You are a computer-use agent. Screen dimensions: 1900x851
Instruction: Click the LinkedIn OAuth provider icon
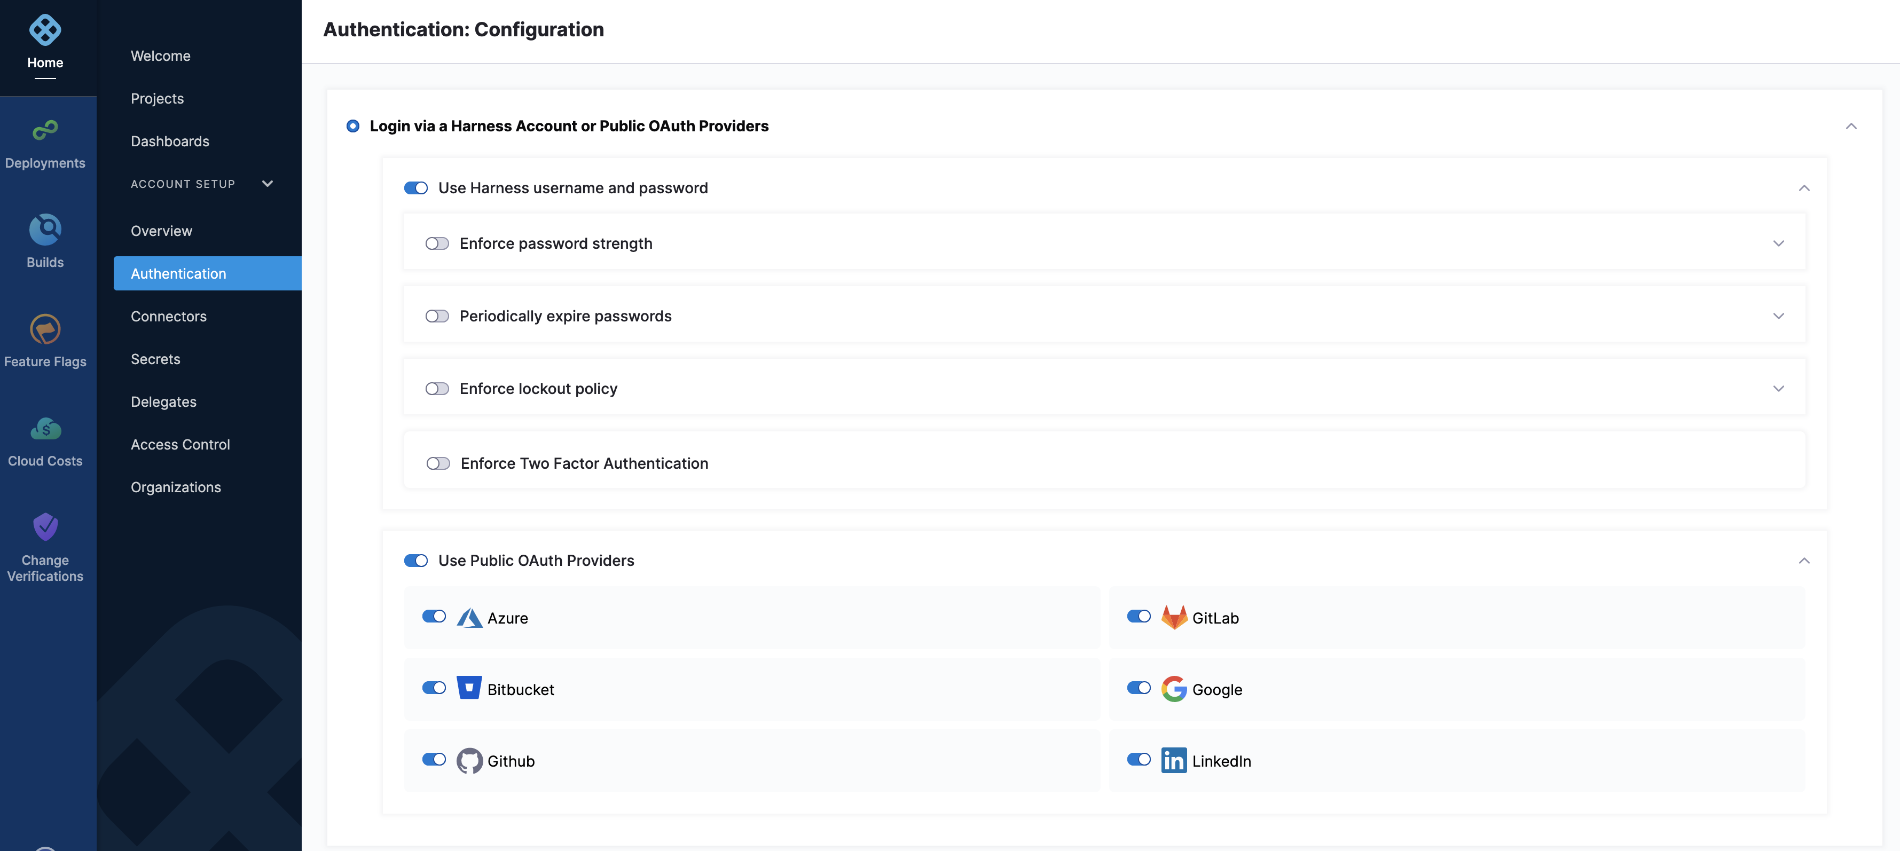[x=1173, y=760]
